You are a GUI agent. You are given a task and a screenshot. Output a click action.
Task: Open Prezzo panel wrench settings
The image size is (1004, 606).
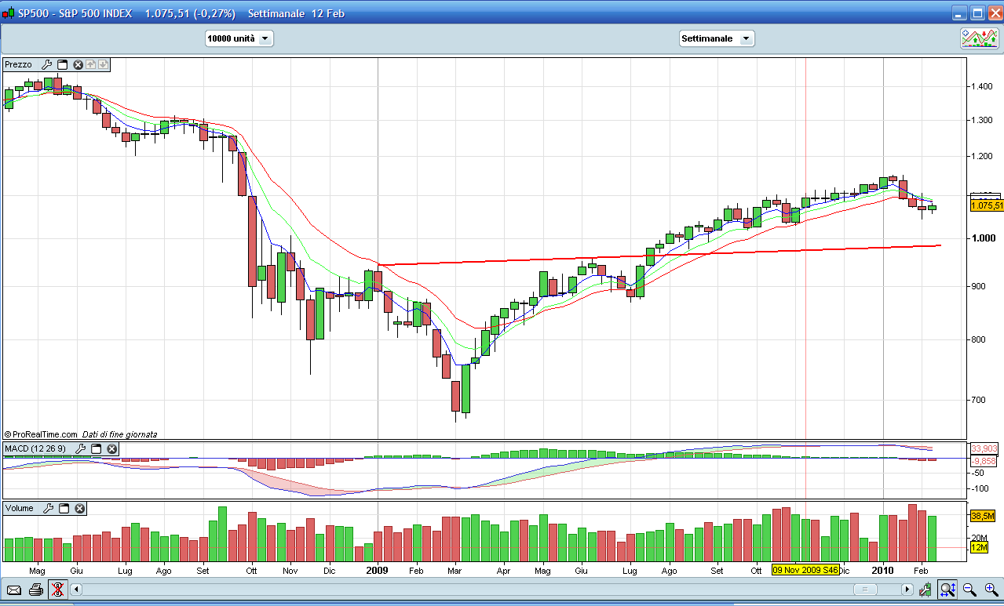(x=46, y=64)
